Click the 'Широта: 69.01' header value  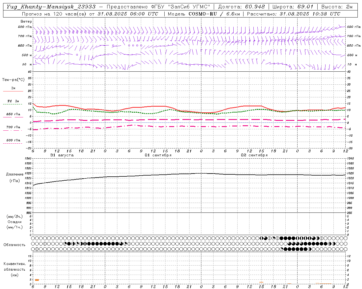point(293,7)
